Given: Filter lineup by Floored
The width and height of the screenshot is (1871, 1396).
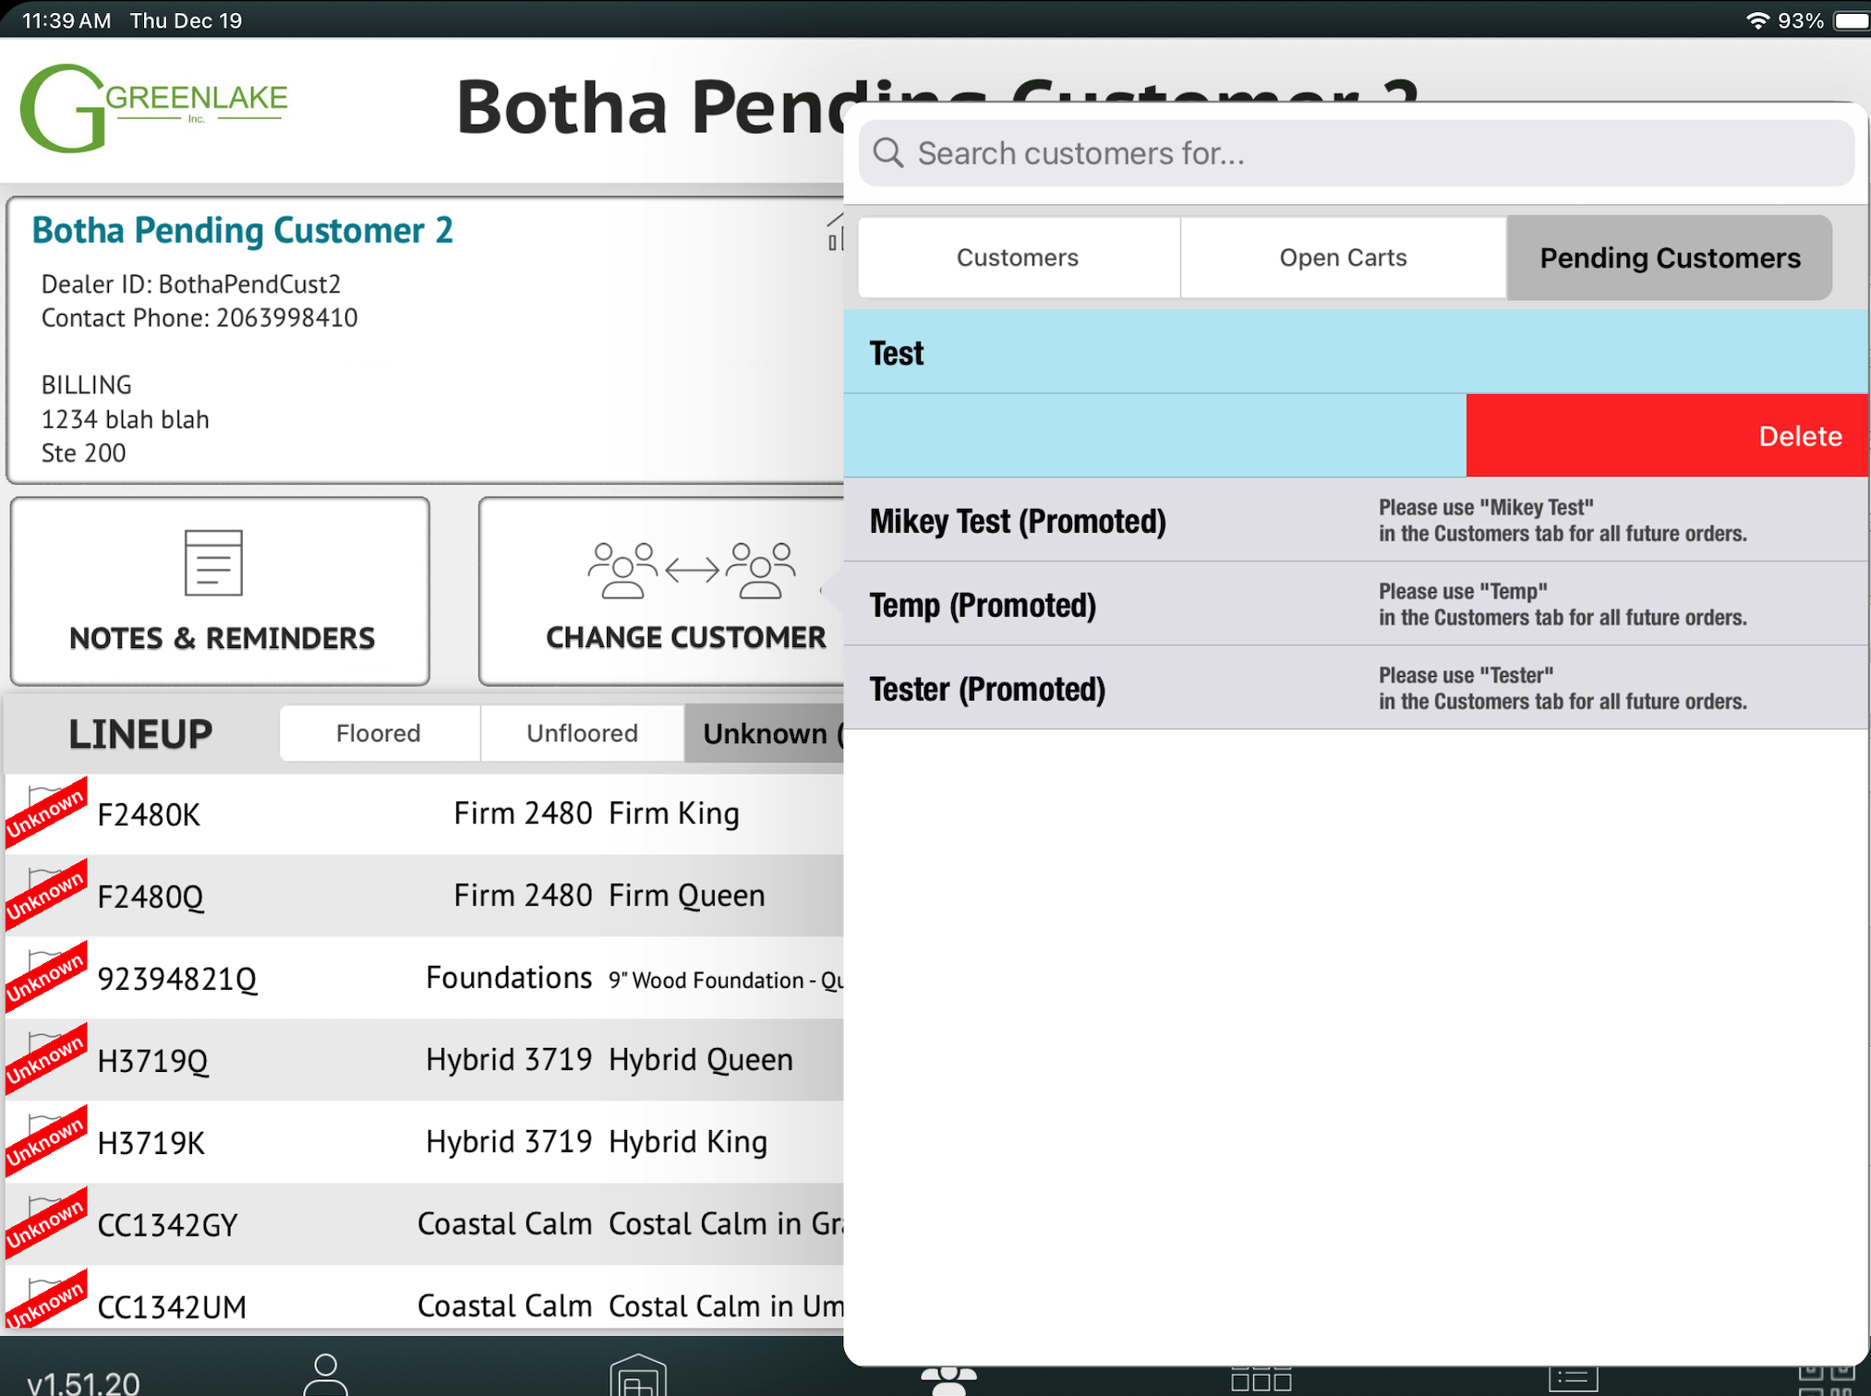Looking at the screenshot, I should 379,733.
